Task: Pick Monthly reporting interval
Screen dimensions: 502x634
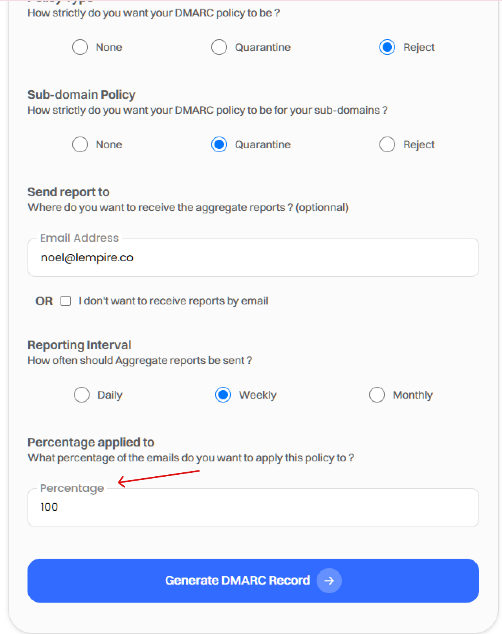Action: pyautogui.click(x=377, y=395)
